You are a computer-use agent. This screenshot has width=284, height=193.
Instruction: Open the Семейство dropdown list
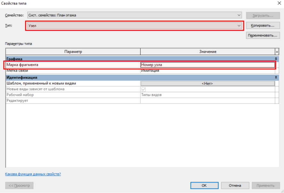(239, 15)
